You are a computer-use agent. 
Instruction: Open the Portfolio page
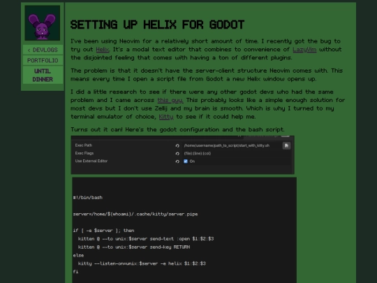(43, 60)
